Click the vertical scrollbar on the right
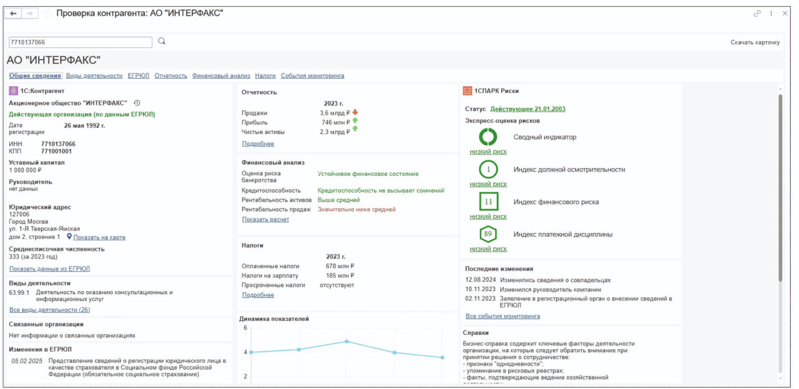 (780, 187)
